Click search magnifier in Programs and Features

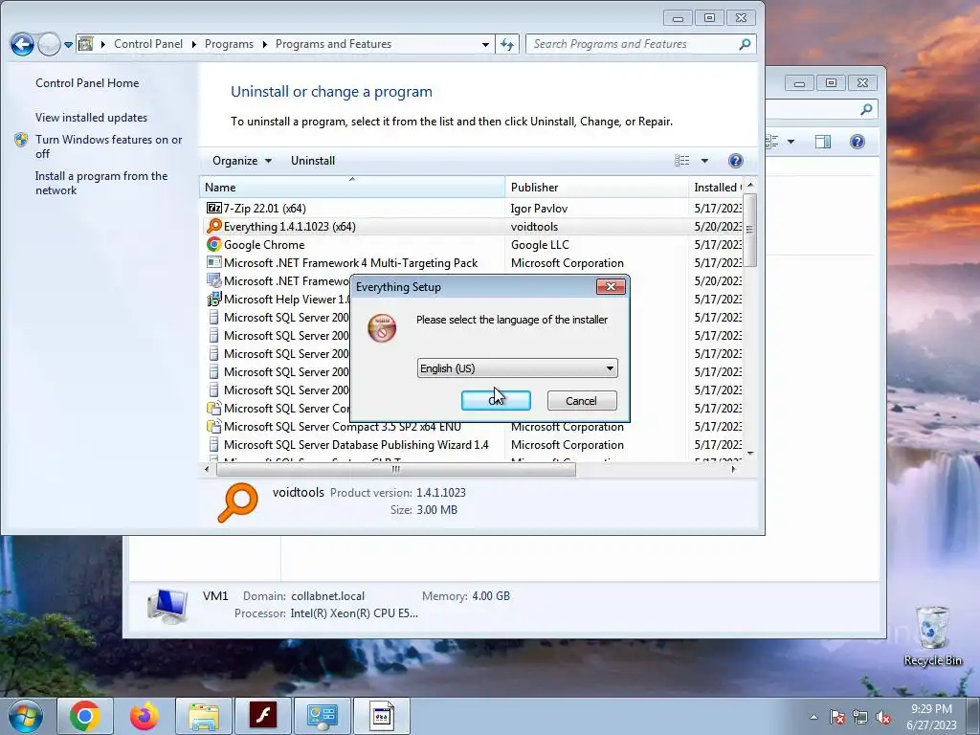(745, 44)
